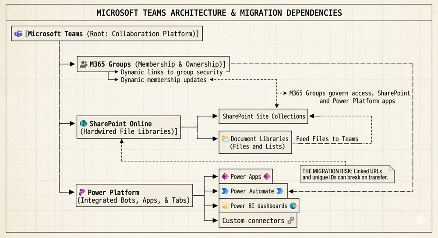The width and height of the screenshot is (438, 238).
Task: Click the M365 Groups people icon
Action: pos(84,64)
